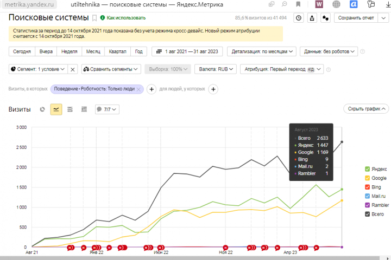391x260 pixels.
Task: Open the browser downloads arrow icon
Action: [x=388, y=4]
